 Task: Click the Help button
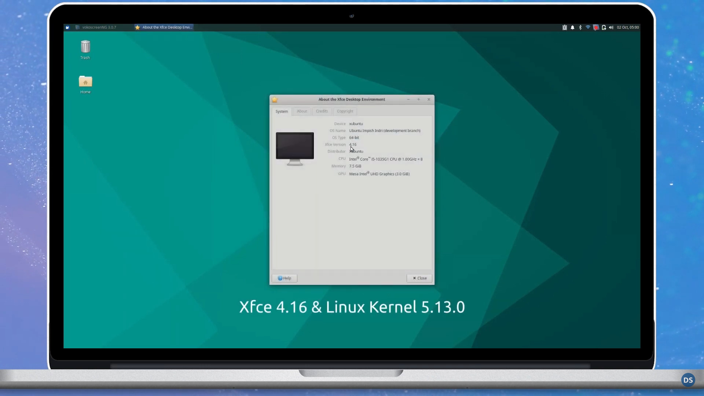click(285, 278)
